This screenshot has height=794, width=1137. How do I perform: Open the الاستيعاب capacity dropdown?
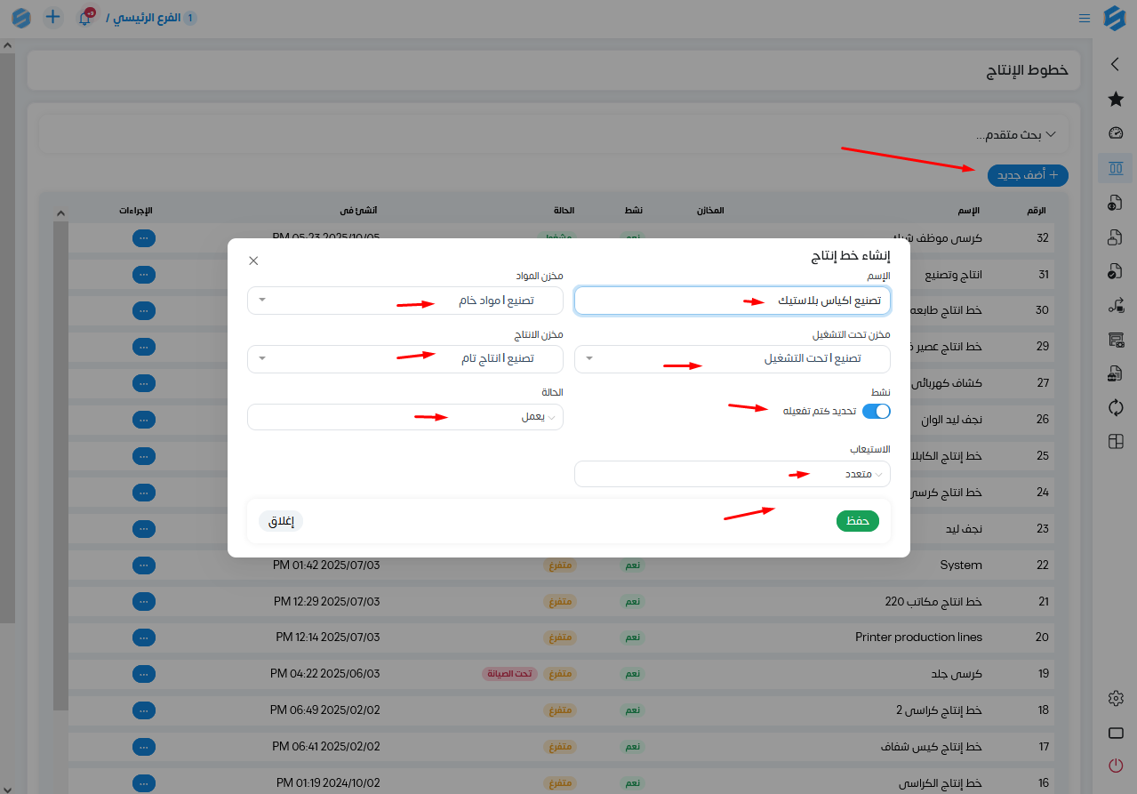point(732,474)
